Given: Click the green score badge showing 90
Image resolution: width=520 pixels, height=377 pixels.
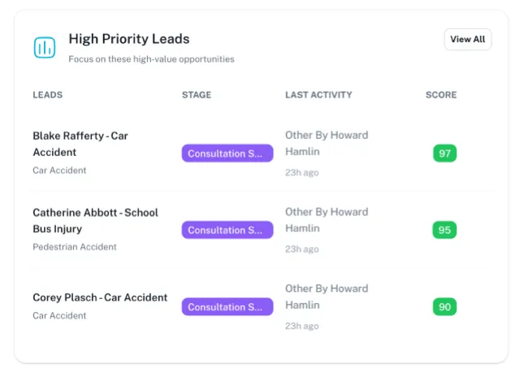Looking at the screenshot, I should click(444, 307).
